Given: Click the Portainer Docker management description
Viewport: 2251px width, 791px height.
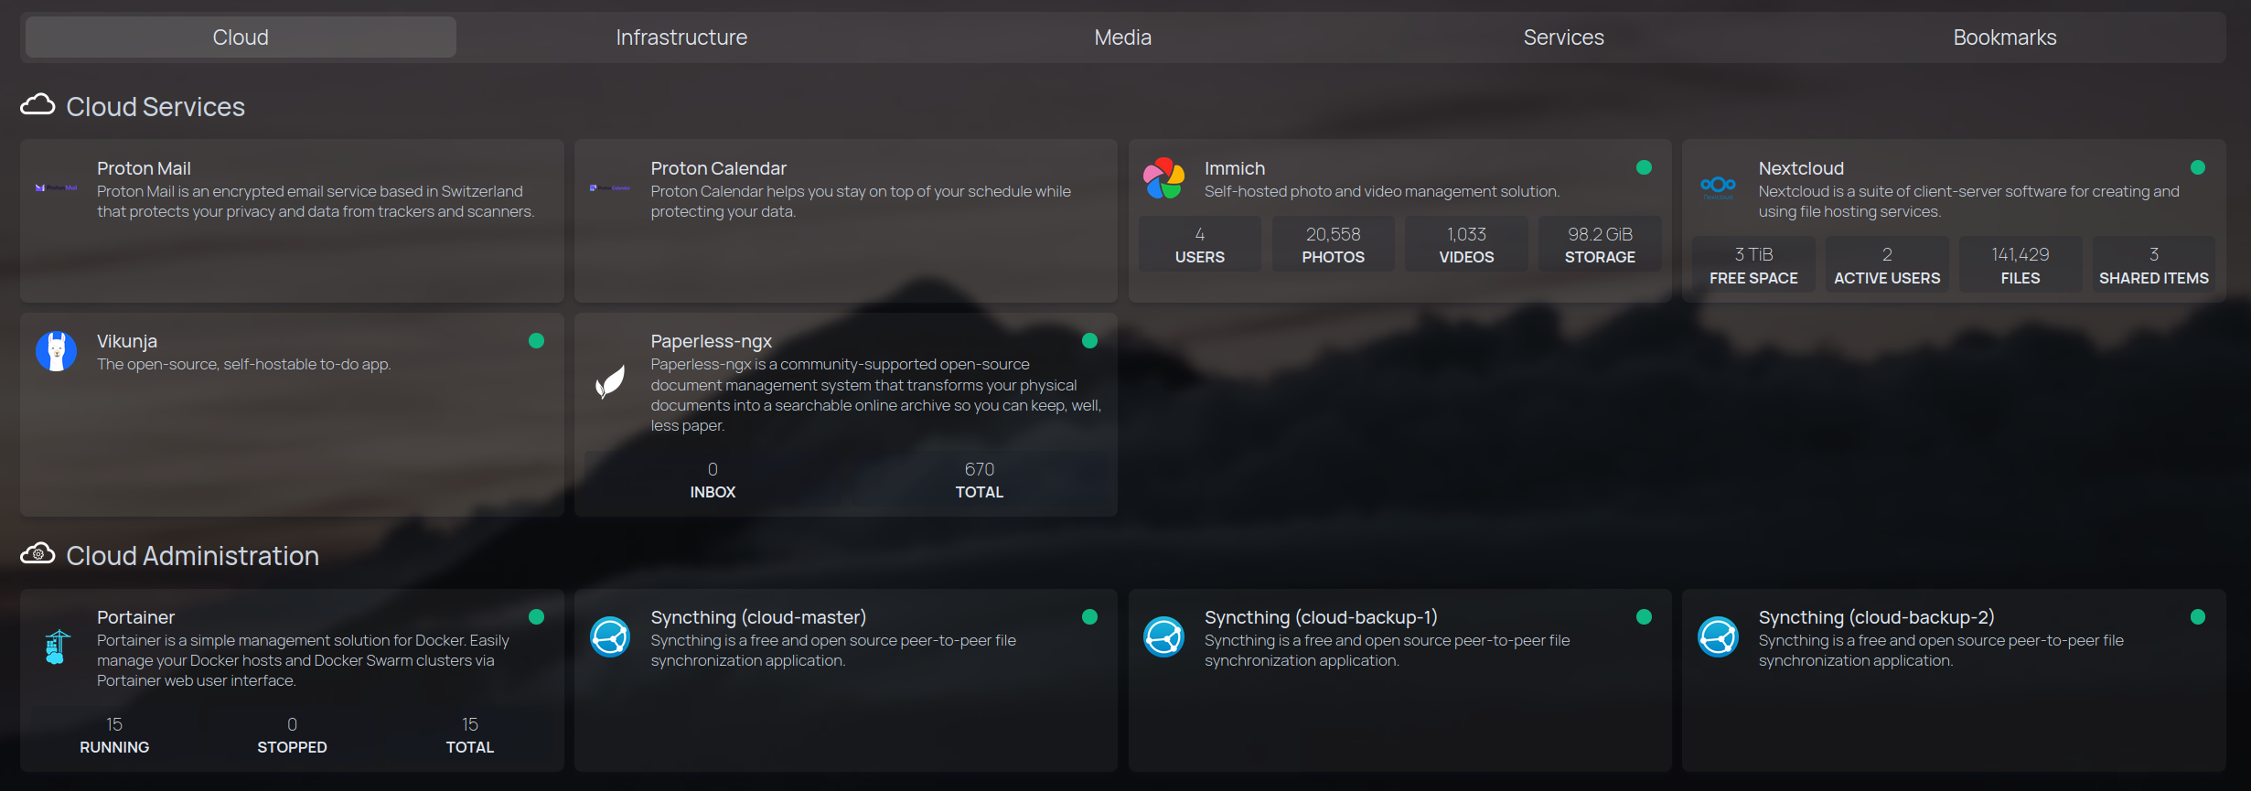Looking at the screenshot, I should point(303,660).
